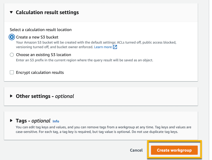Select the Create a new S3 bucket option
The image size is (212, 160).
point(11,37)
